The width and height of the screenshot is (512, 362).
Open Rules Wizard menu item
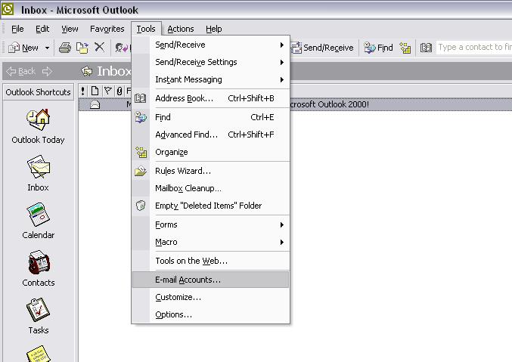pos(210,171)
